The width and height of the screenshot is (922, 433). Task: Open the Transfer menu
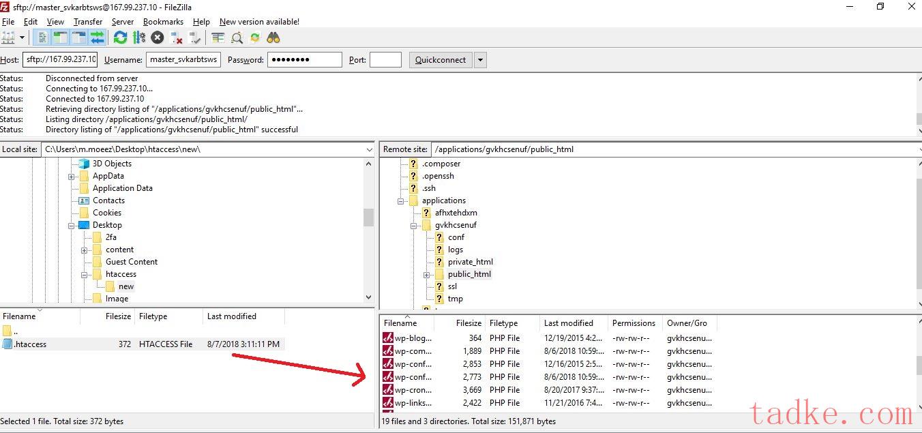(88, 22)
